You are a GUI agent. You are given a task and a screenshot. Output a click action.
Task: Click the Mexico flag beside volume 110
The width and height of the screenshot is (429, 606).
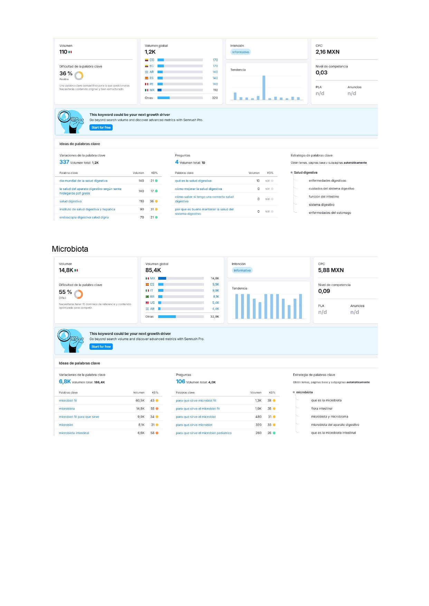70,52
